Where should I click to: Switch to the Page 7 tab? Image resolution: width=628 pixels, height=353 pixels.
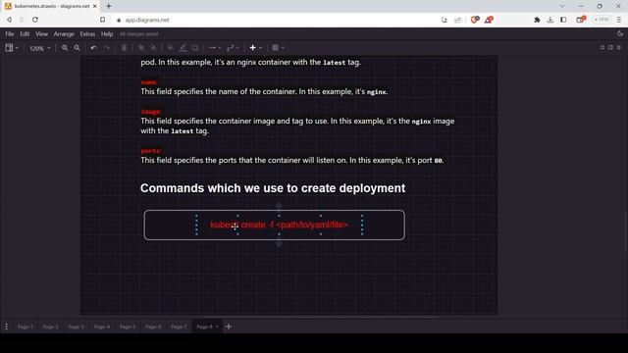click(179, 327)
